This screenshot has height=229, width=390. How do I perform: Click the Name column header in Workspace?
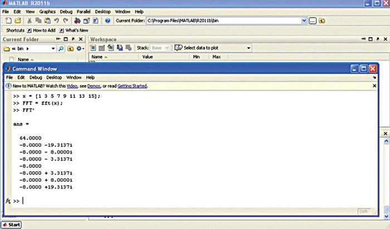click(97, 57)
